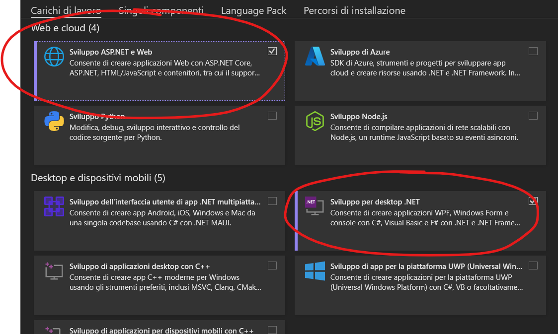The width and height of the screenshot is (558, 334).
Task: Tick the Sviluppo Python checkbox
Action: [x=272, y=116]
